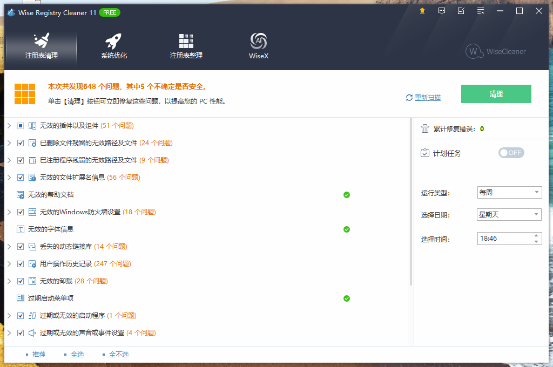
Task: Expand 已注册程序残留的无效路径及文件 row
Action: pyautogui.click(x=9, y=160)
